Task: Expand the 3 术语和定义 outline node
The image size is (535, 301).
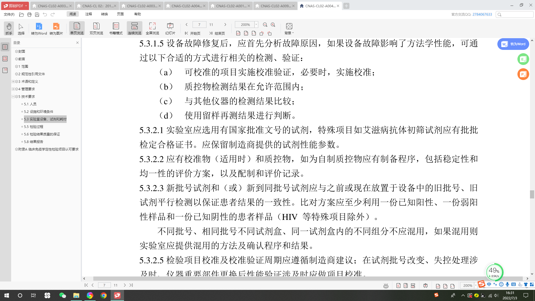Action: (13, 81)
